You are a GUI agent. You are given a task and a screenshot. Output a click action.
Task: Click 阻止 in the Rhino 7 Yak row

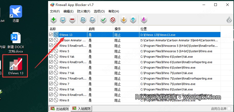point(118,73)
